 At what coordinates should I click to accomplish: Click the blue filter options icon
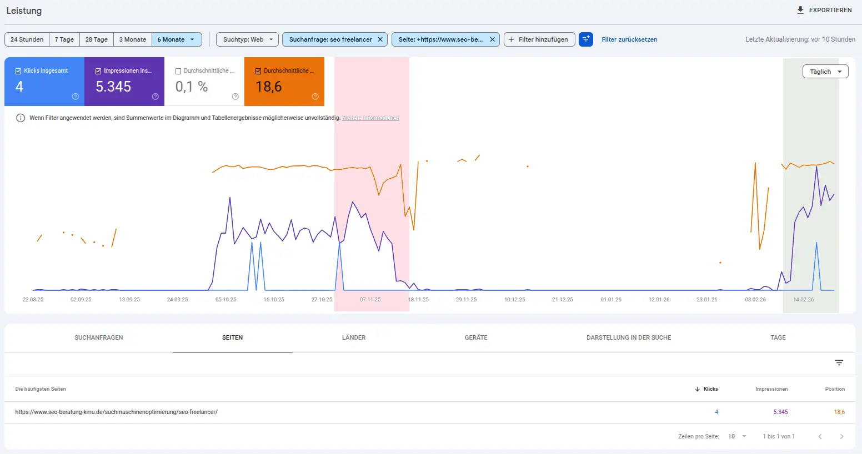coord(586,39)
